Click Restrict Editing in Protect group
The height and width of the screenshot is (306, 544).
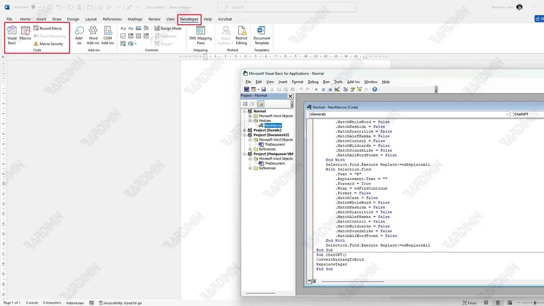point(241,35)
